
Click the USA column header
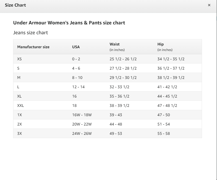click(76, 47)
